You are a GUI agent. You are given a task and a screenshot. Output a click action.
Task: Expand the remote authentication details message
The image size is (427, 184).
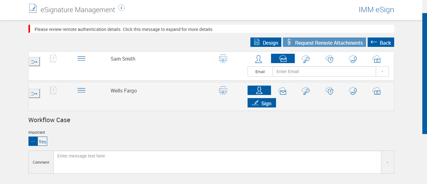123,29
